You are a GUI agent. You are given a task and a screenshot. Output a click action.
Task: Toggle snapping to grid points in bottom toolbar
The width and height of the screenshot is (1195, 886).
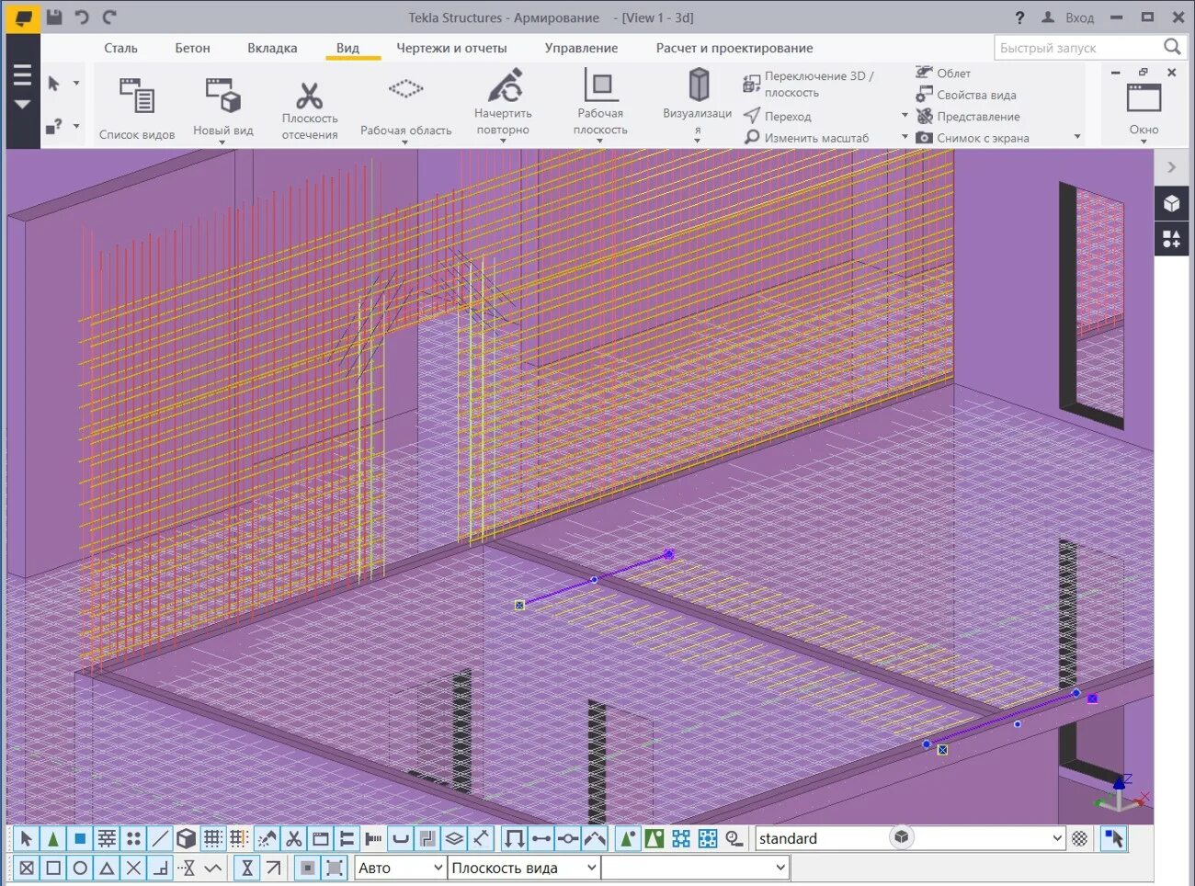[213, 838]
